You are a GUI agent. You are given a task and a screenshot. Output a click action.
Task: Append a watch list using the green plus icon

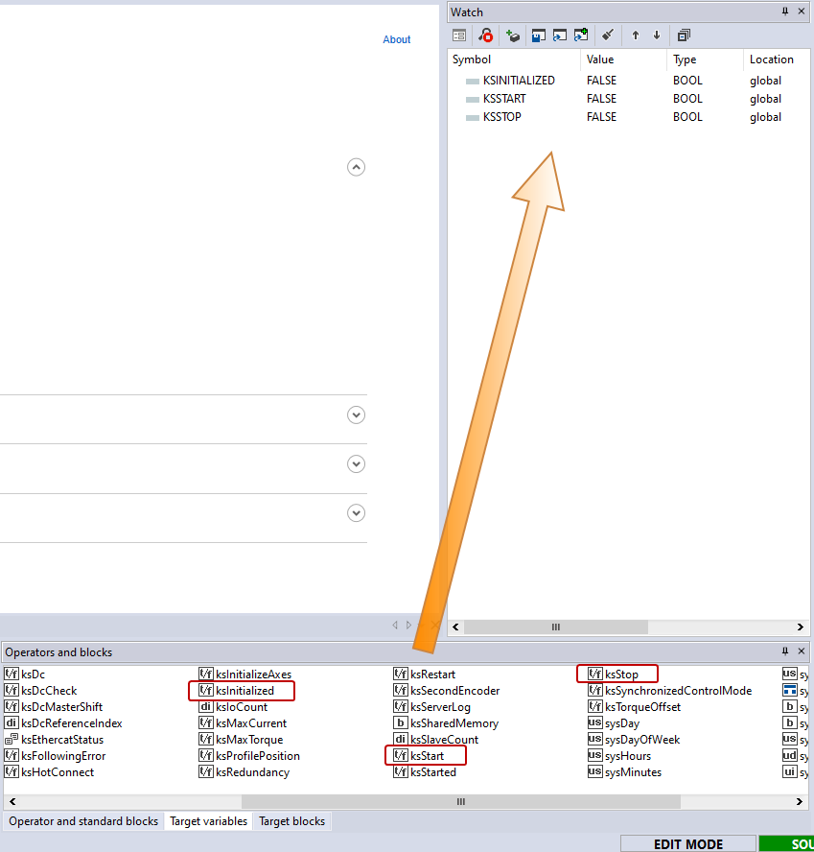click(x=581, y=35)
